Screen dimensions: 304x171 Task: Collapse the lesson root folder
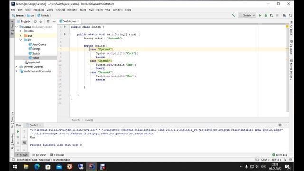point(17,27)
